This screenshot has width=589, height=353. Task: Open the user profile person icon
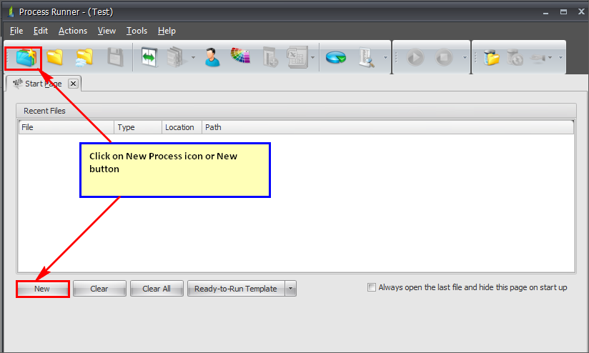(212, 57)
